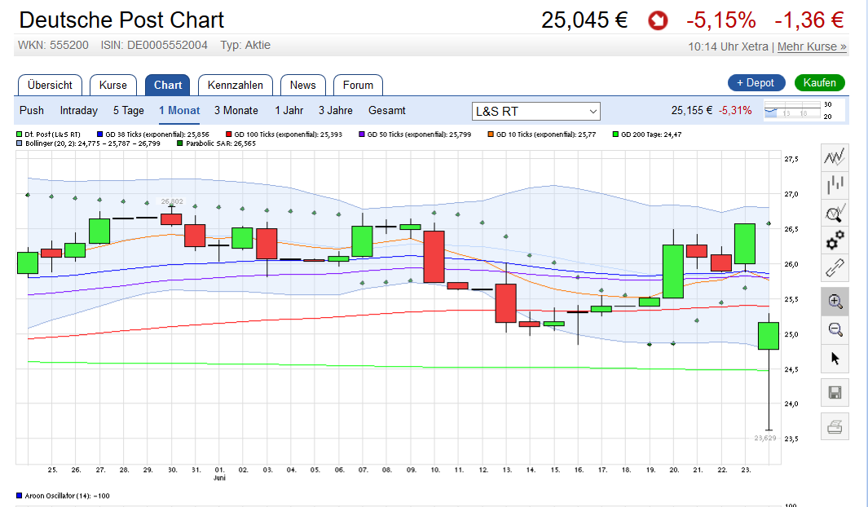Viewport: 868px width, 507px height.
Task: Open the chart analysis magnifier icon
Action: (x=835, y=213)
